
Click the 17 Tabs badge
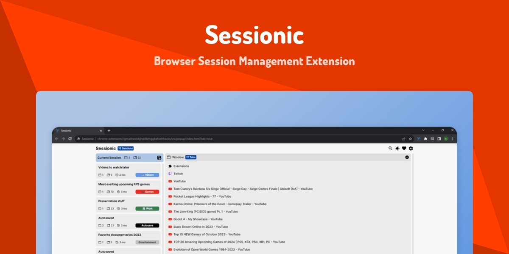click(x=190, y=157)
